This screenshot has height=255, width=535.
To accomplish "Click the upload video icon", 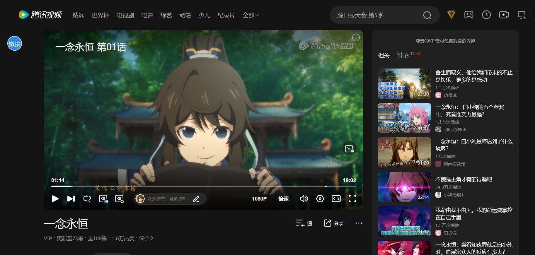I will pos(504,15).
